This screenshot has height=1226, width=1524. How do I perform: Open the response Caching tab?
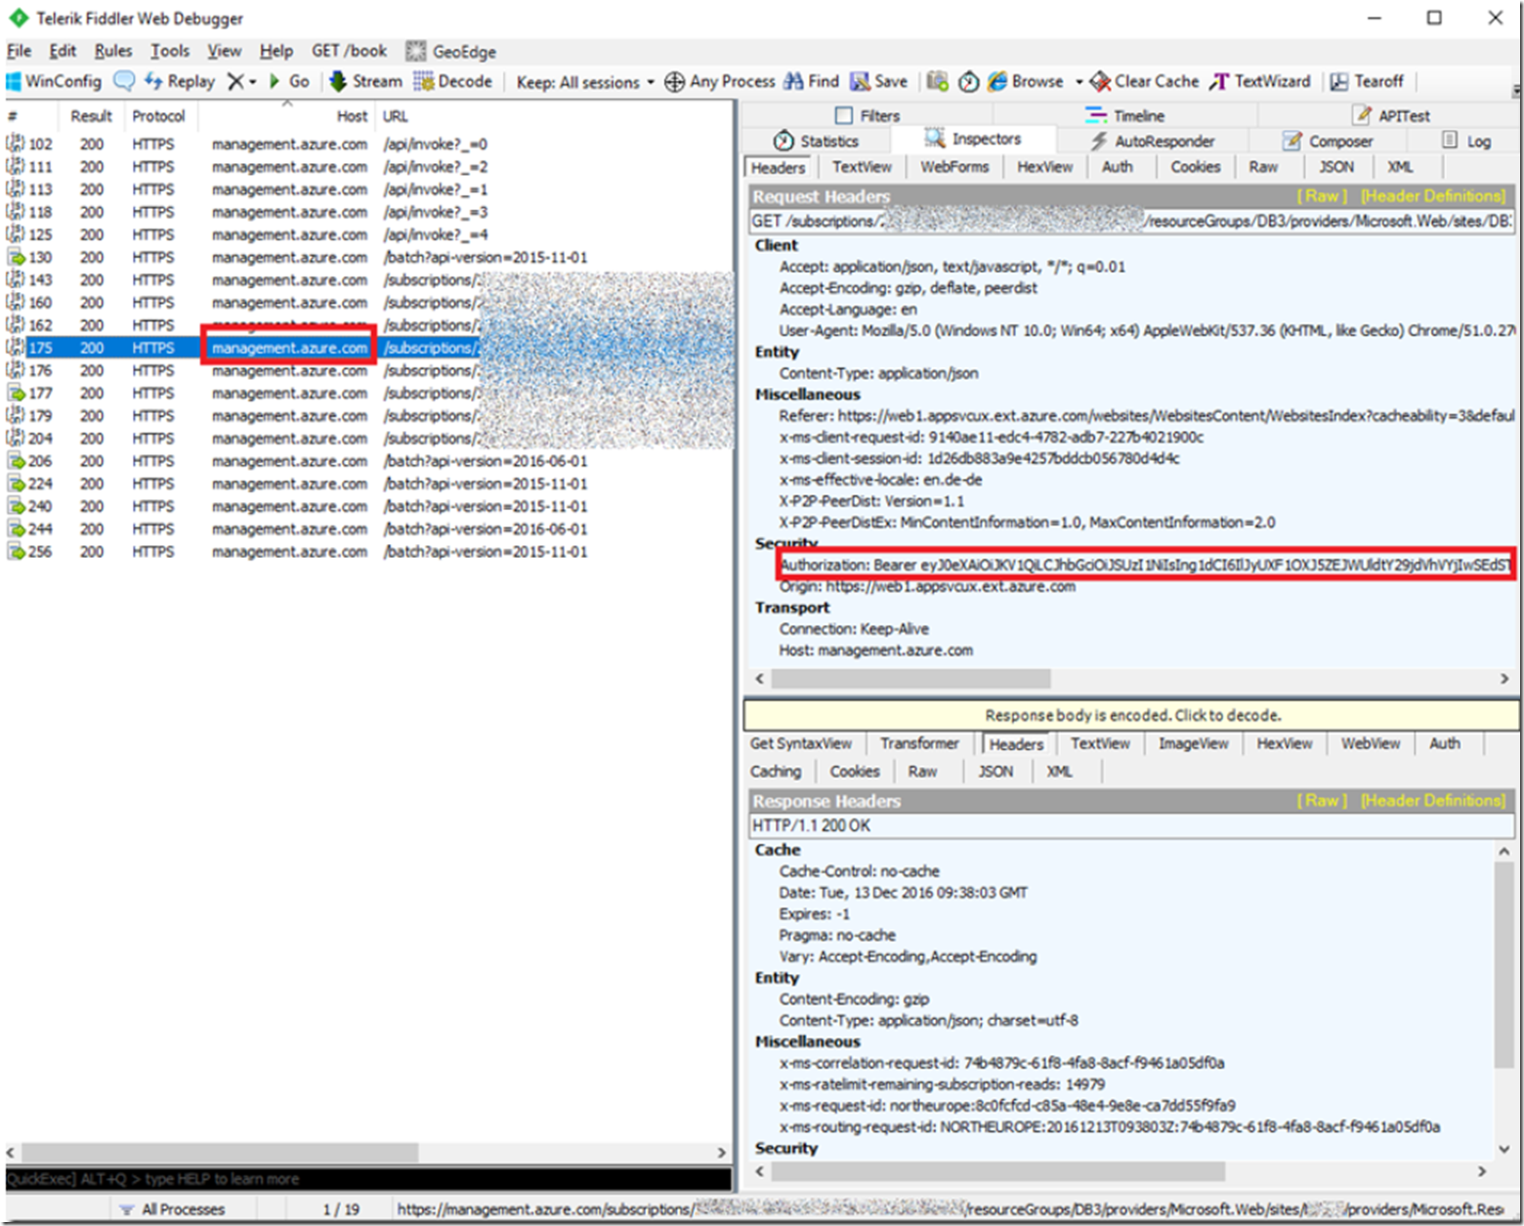pos(776,772)
